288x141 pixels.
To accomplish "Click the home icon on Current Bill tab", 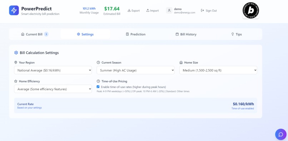I will pyautogui.click(x=23, y=34).
